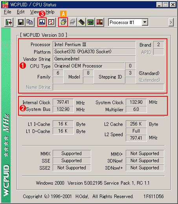Click the L1 I-Cache 16 K value
Image resolution: width=178 pixels, height=204 pixels.
point(63,124)
